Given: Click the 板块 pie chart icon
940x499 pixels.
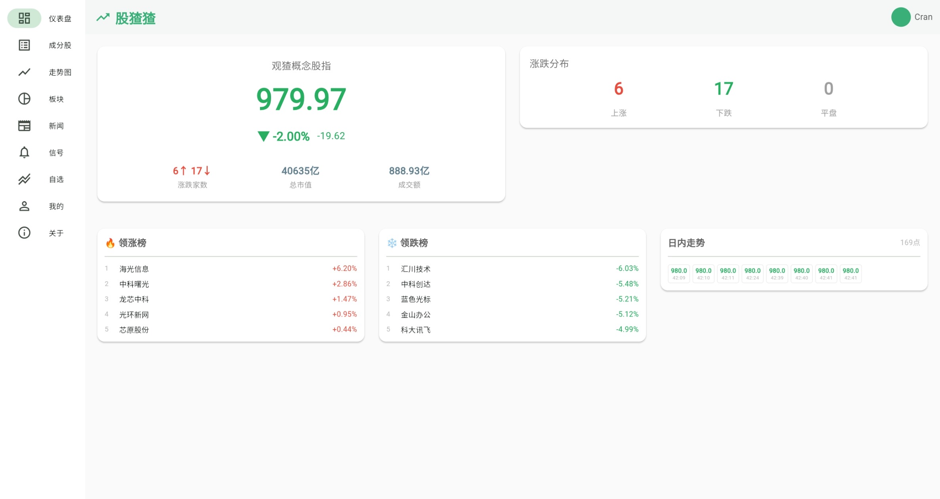Looking at the screenshot, I should pos(24,99).
